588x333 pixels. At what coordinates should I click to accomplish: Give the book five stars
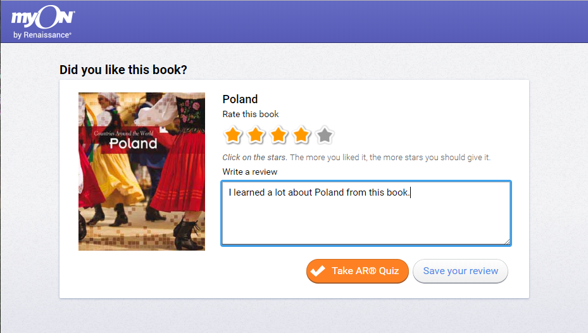pyautogui.click(x=324, y=135)
